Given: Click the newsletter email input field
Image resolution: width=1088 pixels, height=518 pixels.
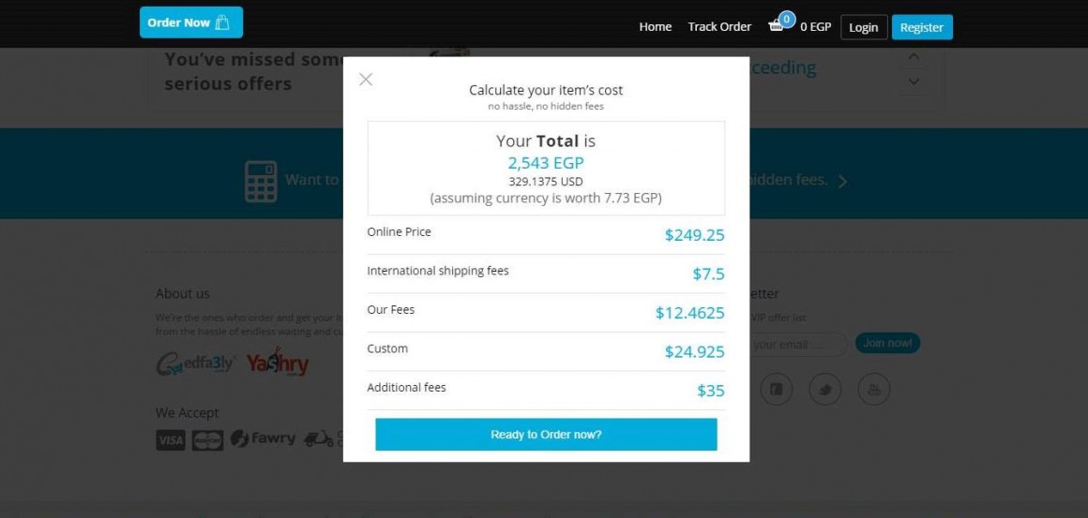Looking at the screenshot, I should tap(798, 344).
